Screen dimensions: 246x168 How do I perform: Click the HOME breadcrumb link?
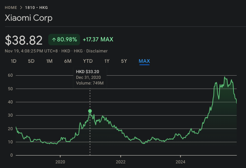click(x=11, y=7)
